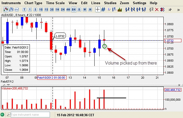Click the 1.0800 price axis label
This screenshot has height=118, width=183.
[x=169, y=24]
